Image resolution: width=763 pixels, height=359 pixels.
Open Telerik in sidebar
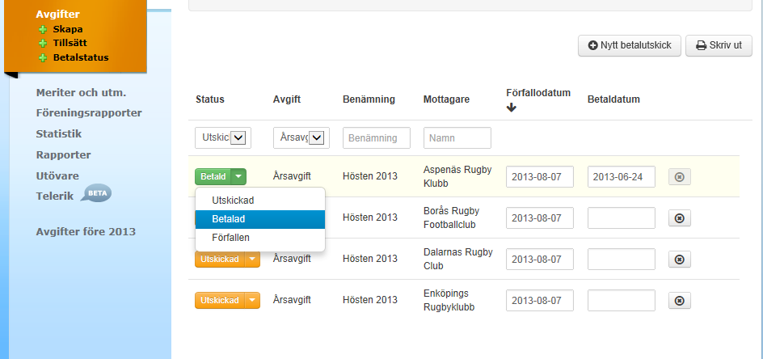54,196
